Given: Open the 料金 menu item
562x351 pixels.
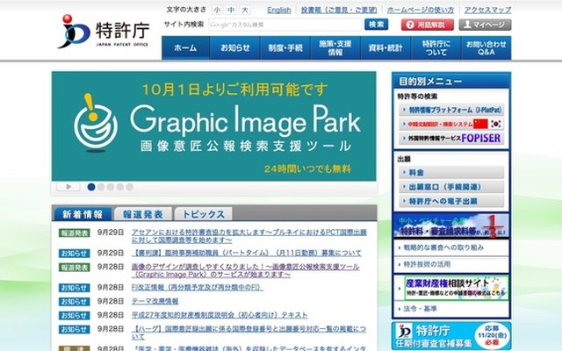Looking at the screenshot, I should point(451,172).
